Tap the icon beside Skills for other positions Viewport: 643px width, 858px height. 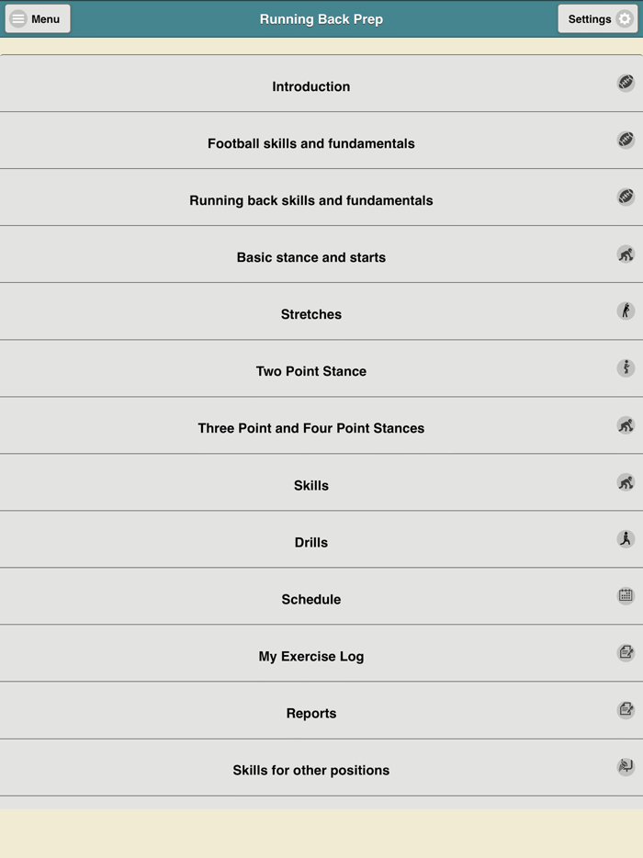[626, 767]
